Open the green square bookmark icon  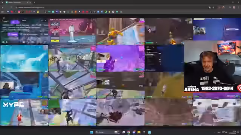[105, 12]
